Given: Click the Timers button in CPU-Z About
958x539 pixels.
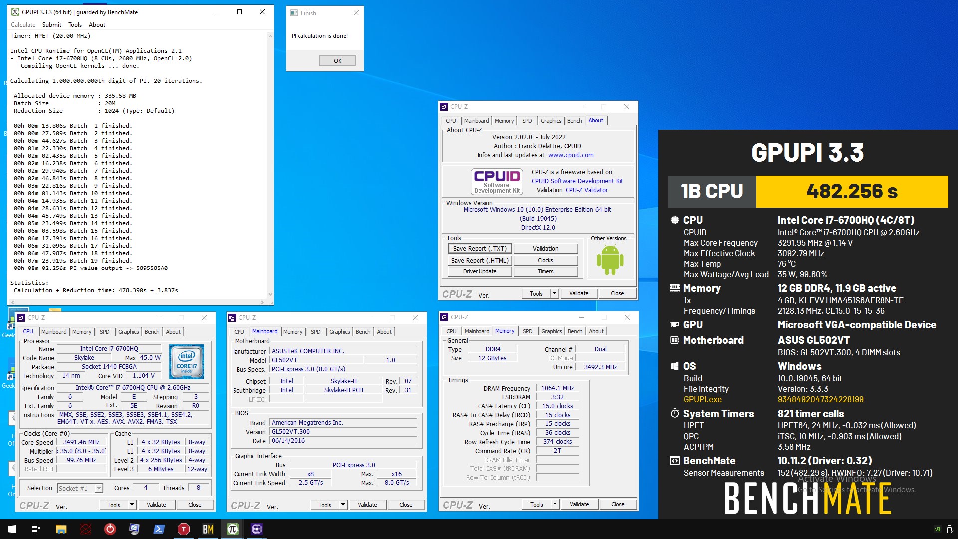Looking at the screenshot, I should (x=546, y=271).
